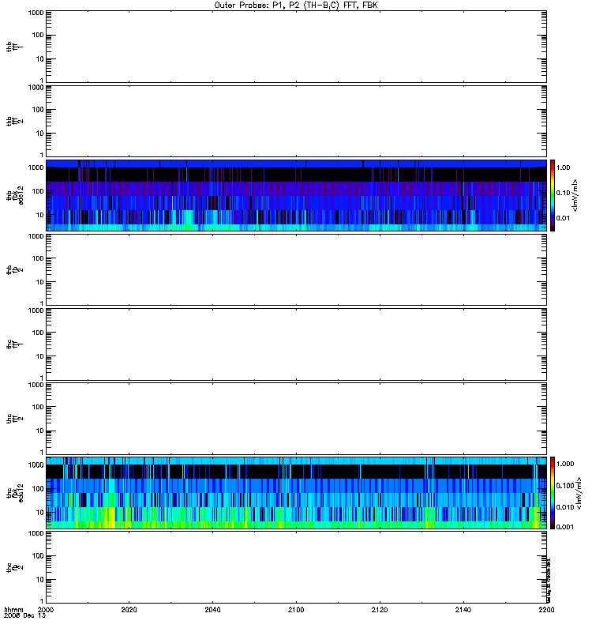Click the '2040' time axis label
The height and width of the screenshot is (632, 592).
(212, 609)
